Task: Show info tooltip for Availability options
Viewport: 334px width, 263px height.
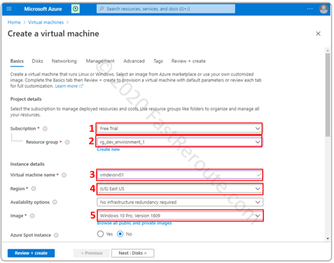Action: point(55,202)
